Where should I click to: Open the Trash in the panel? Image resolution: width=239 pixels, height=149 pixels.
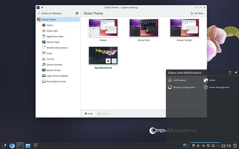click(x=235, y=146)
